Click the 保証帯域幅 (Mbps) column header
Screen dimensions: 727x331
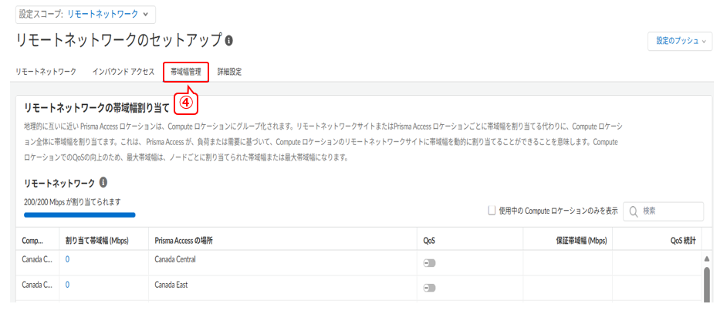point(581,241)
